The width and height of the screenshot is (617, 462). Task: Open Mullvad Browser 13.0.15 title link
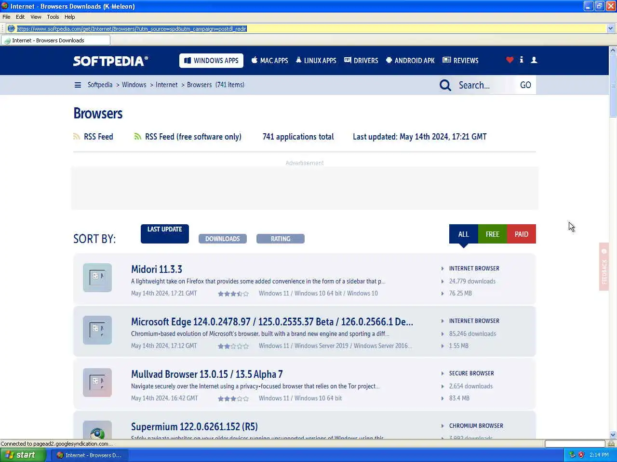(207, 374)
